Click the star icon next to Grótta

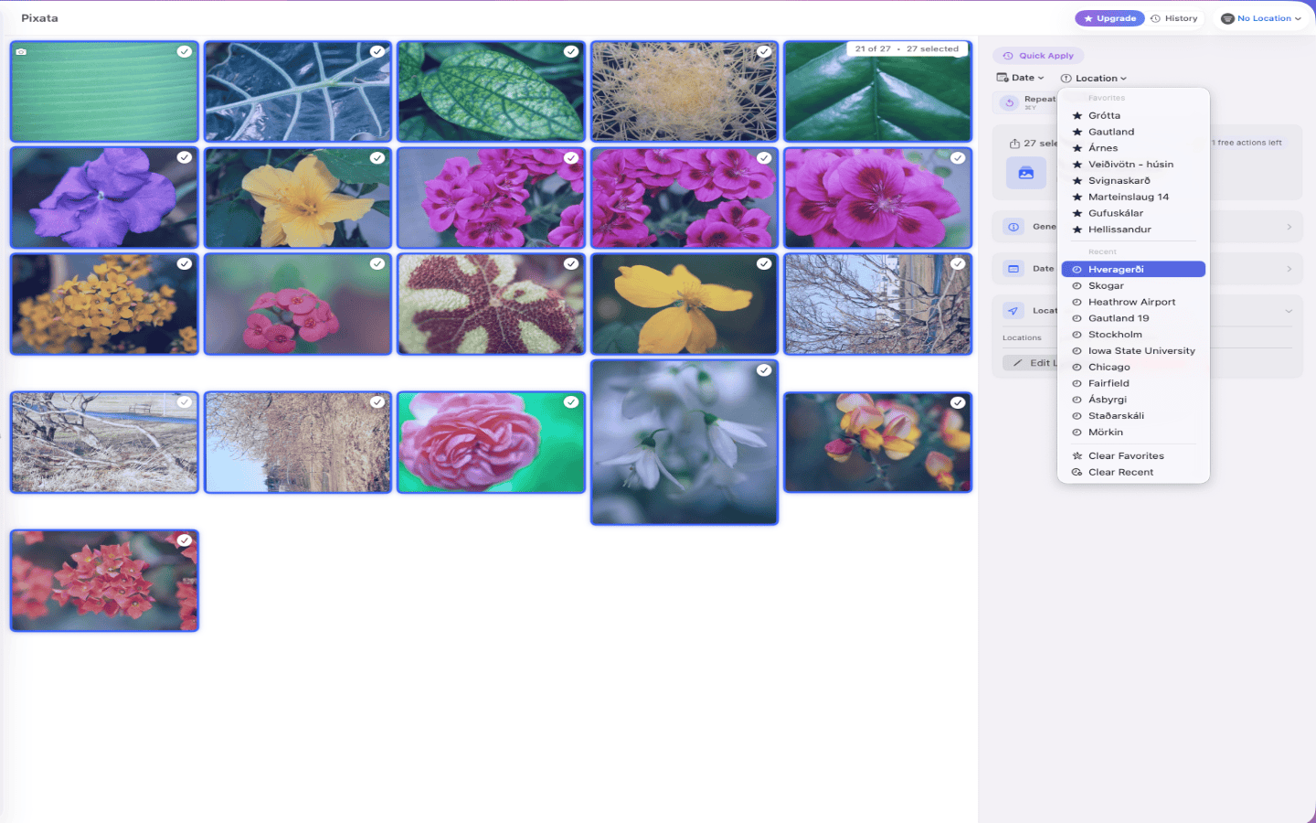[x=1078, y=115]
